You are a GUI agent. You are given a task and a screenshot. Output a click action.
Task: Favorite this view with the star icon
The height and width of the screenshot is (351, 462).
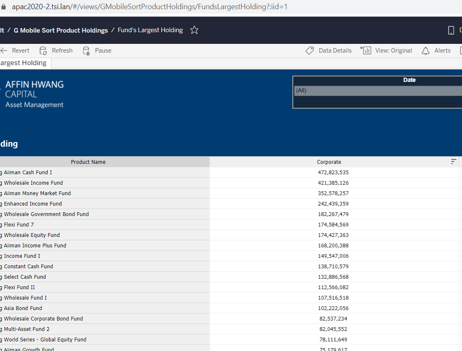click(x=194, y=30)
